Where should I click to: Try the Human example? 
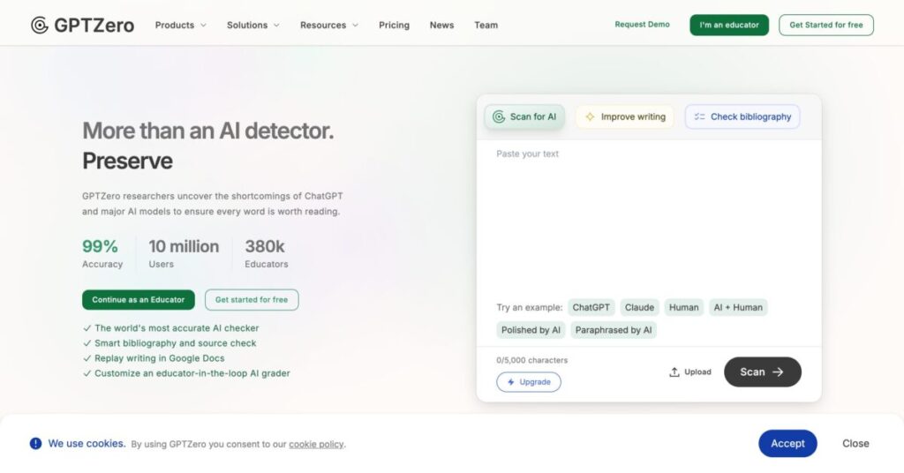tap(684, 308)
